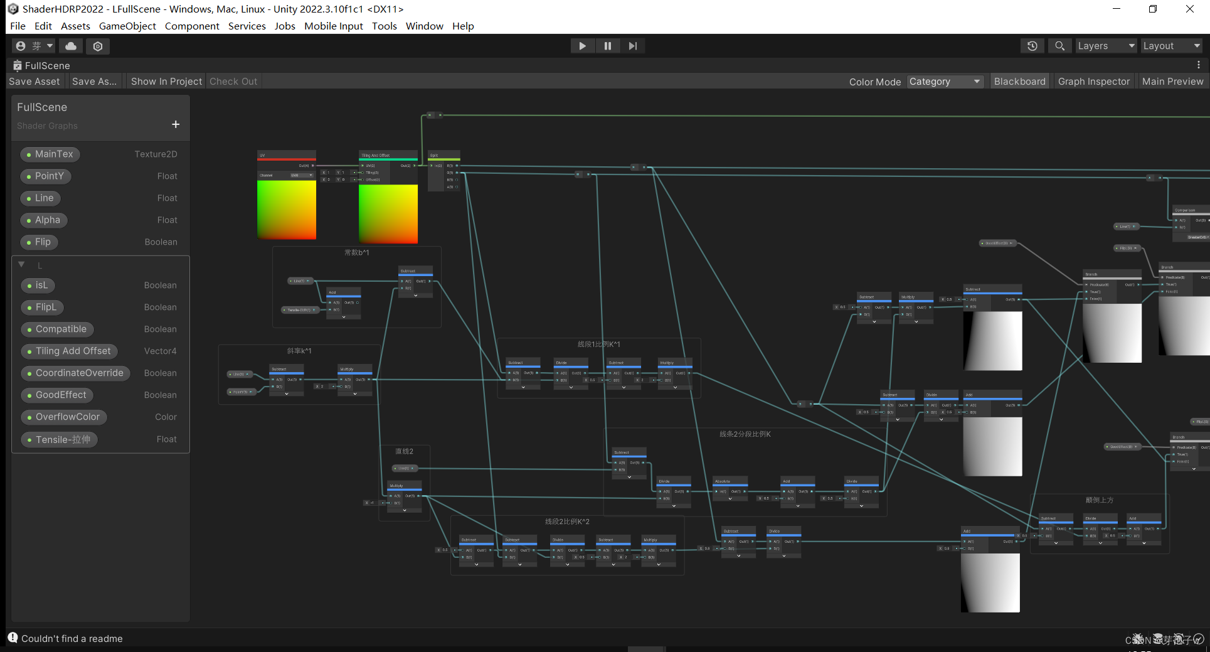Image resolution: width=1210 pixels, height=652 pixels.
Task: Click Show In Project button
Action: tap(166, 82)
